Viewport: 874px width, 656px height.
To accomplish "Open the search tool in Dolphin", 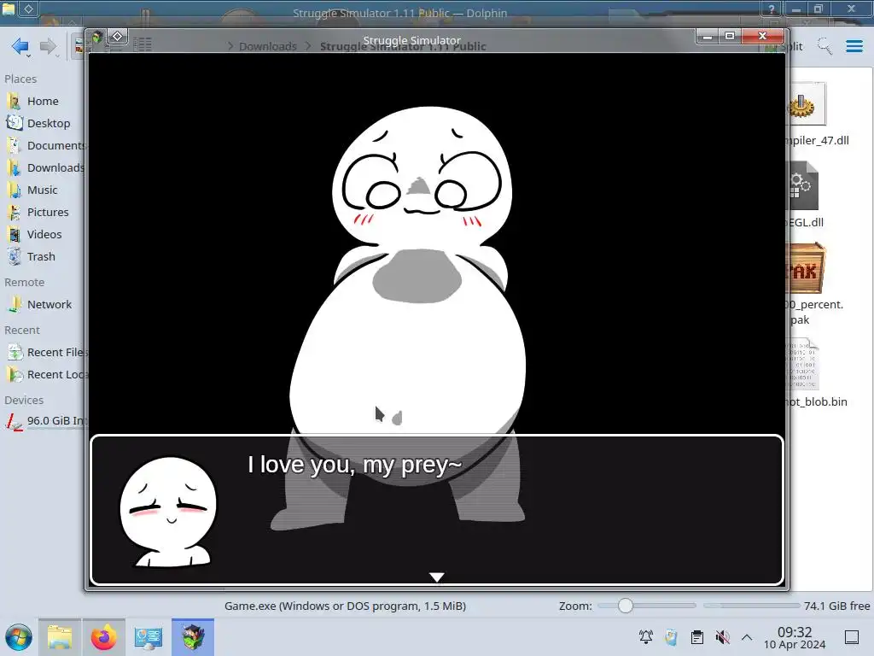I will pos(824,46).
